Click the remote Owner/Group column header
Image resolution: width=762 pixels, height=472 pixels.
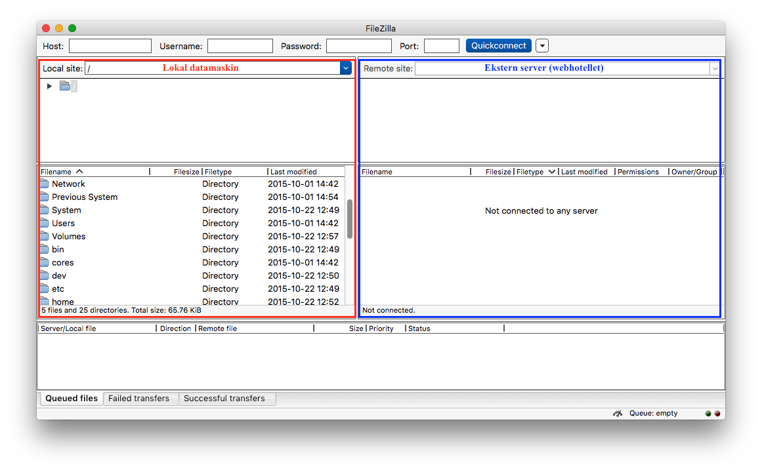(694, 172)
